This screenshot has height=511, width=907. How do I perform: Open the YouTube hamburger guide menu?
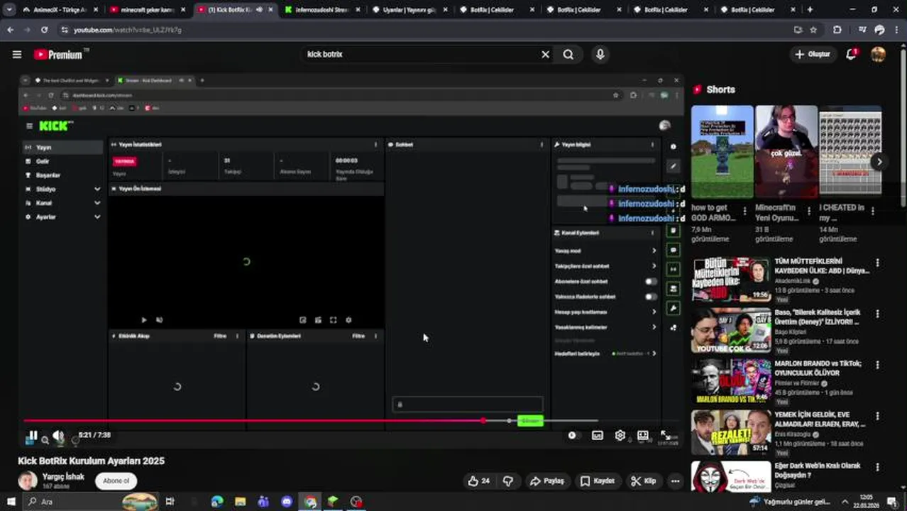click(x=17, y=55)
